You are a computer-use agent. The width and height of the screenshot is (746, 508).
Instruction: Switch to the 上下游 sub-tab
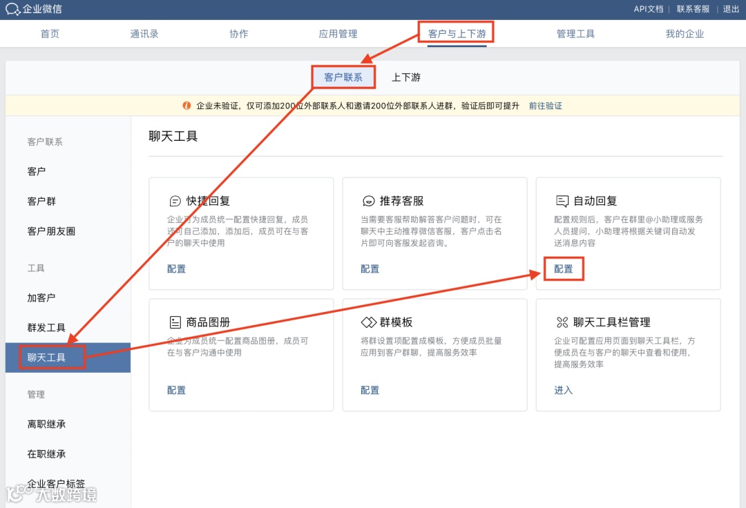click(x=406, y=77)
